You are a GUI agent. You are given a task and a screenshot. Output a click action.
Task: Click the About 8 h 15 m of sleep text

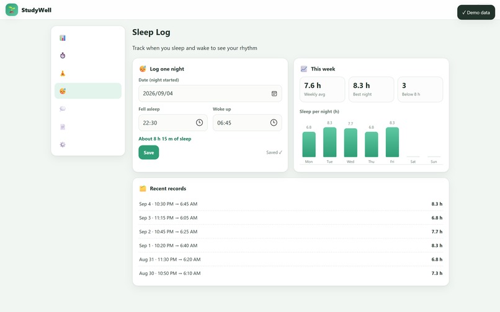[x=165, y=139]
